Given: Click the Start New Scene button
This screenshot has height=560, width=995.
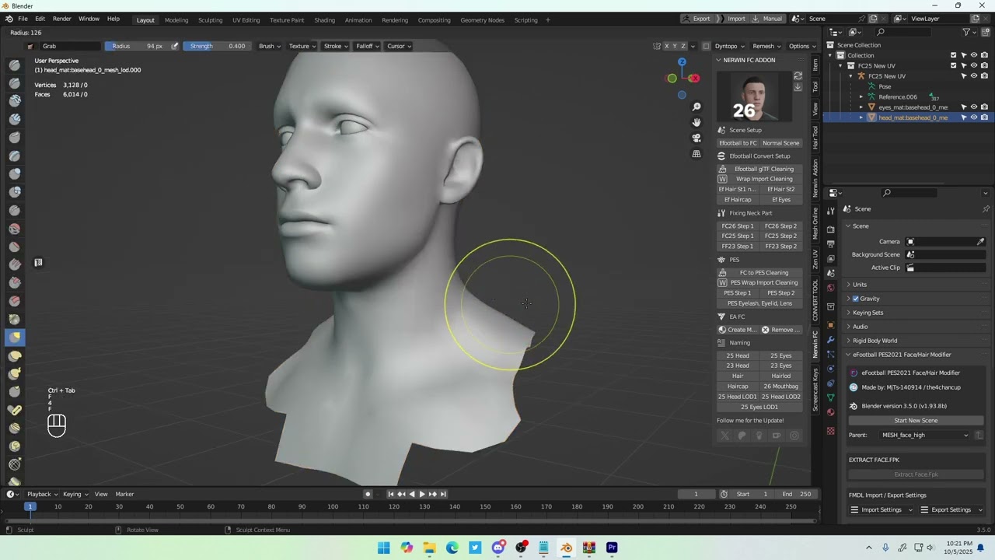Looking at the screenshot, I should coord(916,421).
